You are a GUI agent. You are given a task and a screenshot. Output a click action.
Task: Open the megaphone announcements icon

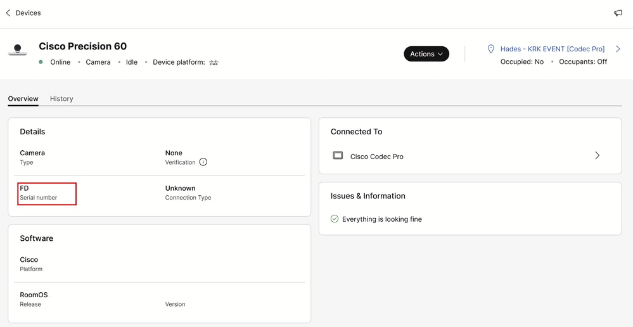(x=618, y=13)
